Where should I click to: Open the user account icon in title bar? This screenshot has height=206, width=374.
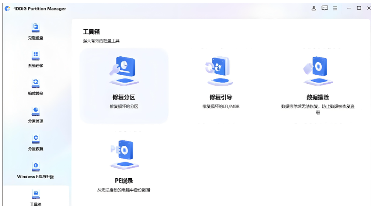tap(314, 8)
